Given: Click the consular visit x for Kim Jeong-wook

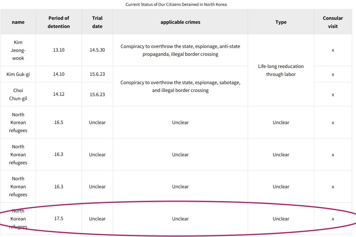Looking at the screenshot, I should pos(333,50).
